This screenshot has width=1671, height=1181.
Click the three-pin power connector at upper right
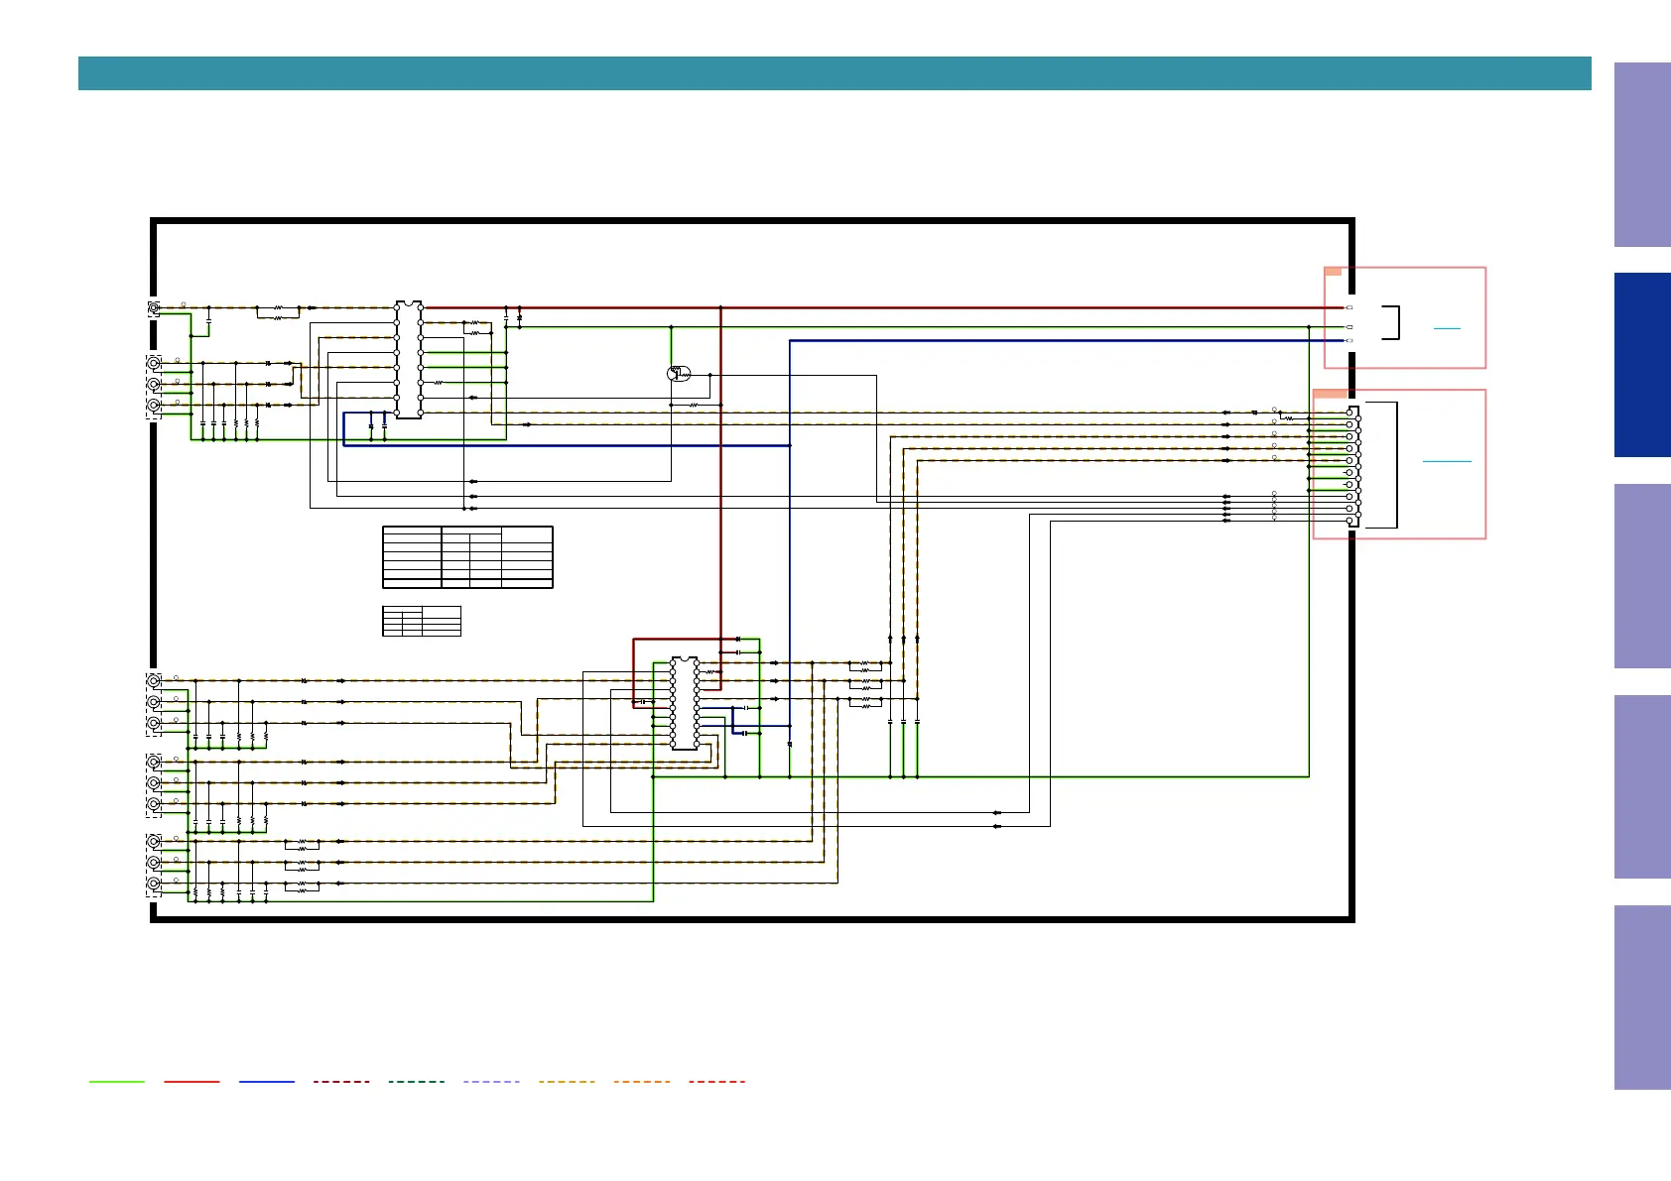coord(1350,324)
